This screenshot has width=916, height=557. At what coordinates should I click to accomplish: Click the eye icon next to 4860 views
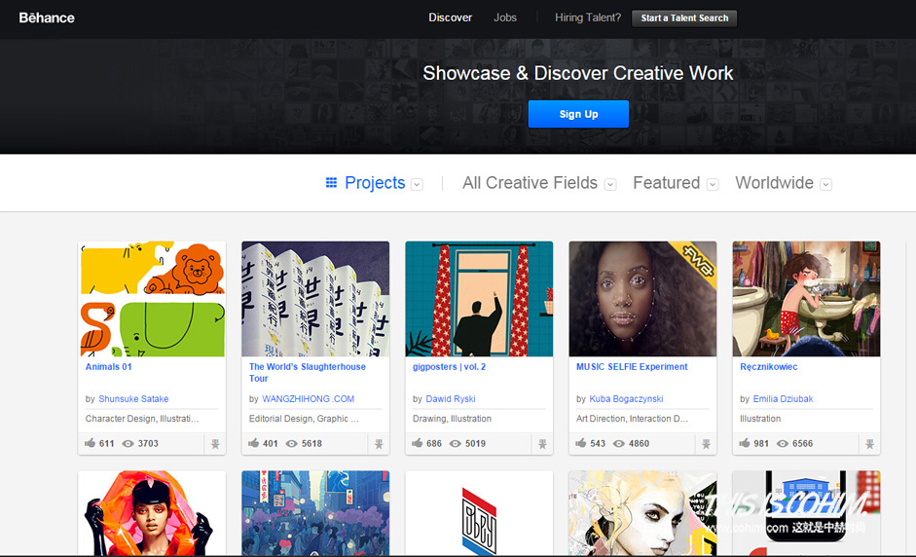pyautogui.click(x=619, y=444)
